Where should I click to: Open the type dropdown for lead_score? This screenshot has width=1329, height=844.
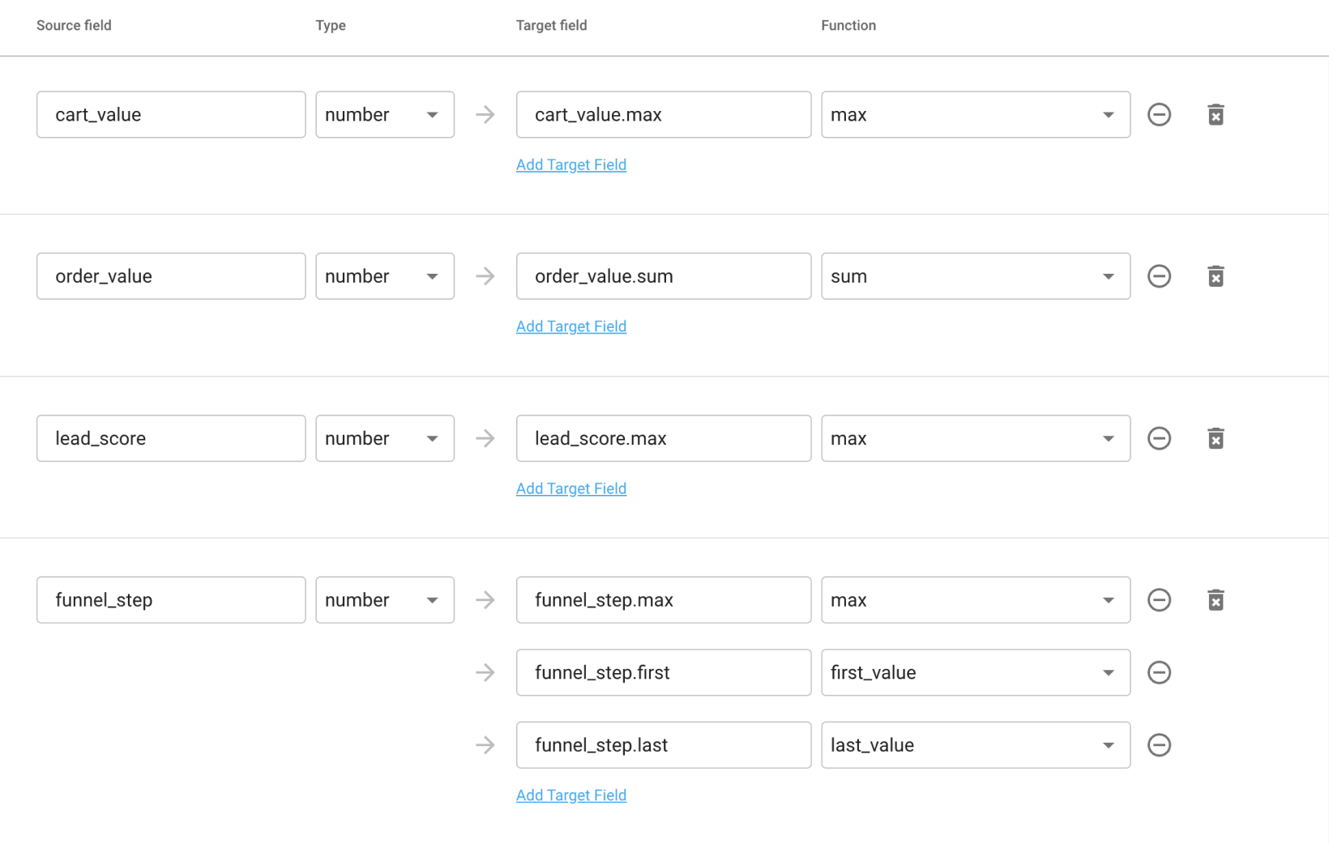[385, 438]
